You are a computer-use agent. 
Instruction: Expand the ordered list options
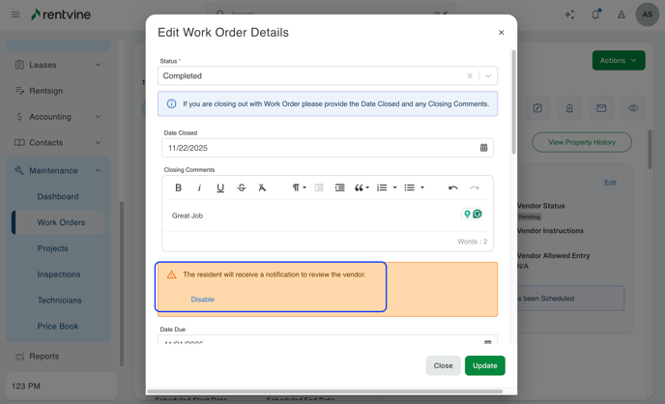394,188
